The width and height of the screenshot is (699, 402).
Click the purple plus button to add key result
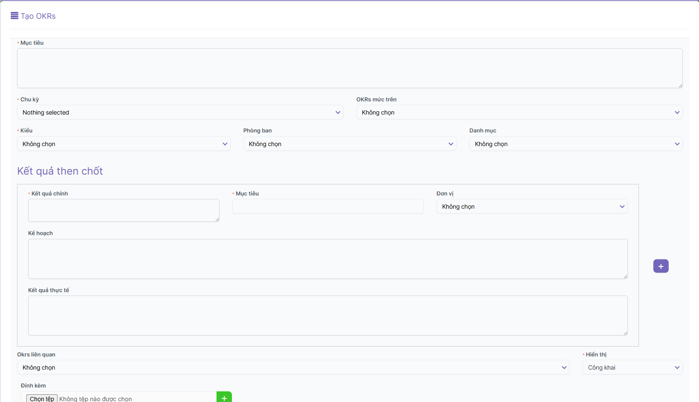click(x=661, y=266)
